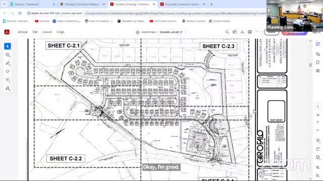Click the SHEET C-2.1 label on drawing
The image size is (323, 181).
(x=64, y=46)
